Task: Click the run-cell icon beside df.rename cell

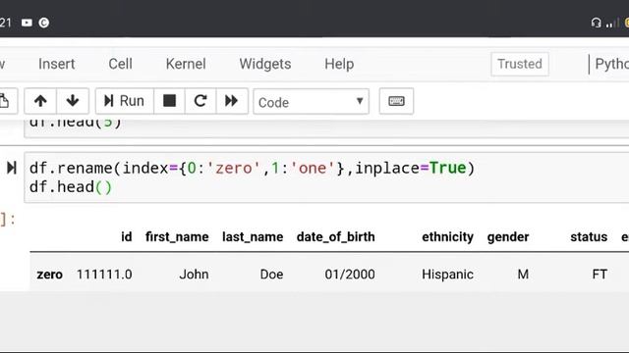Action: coord(12,168)
